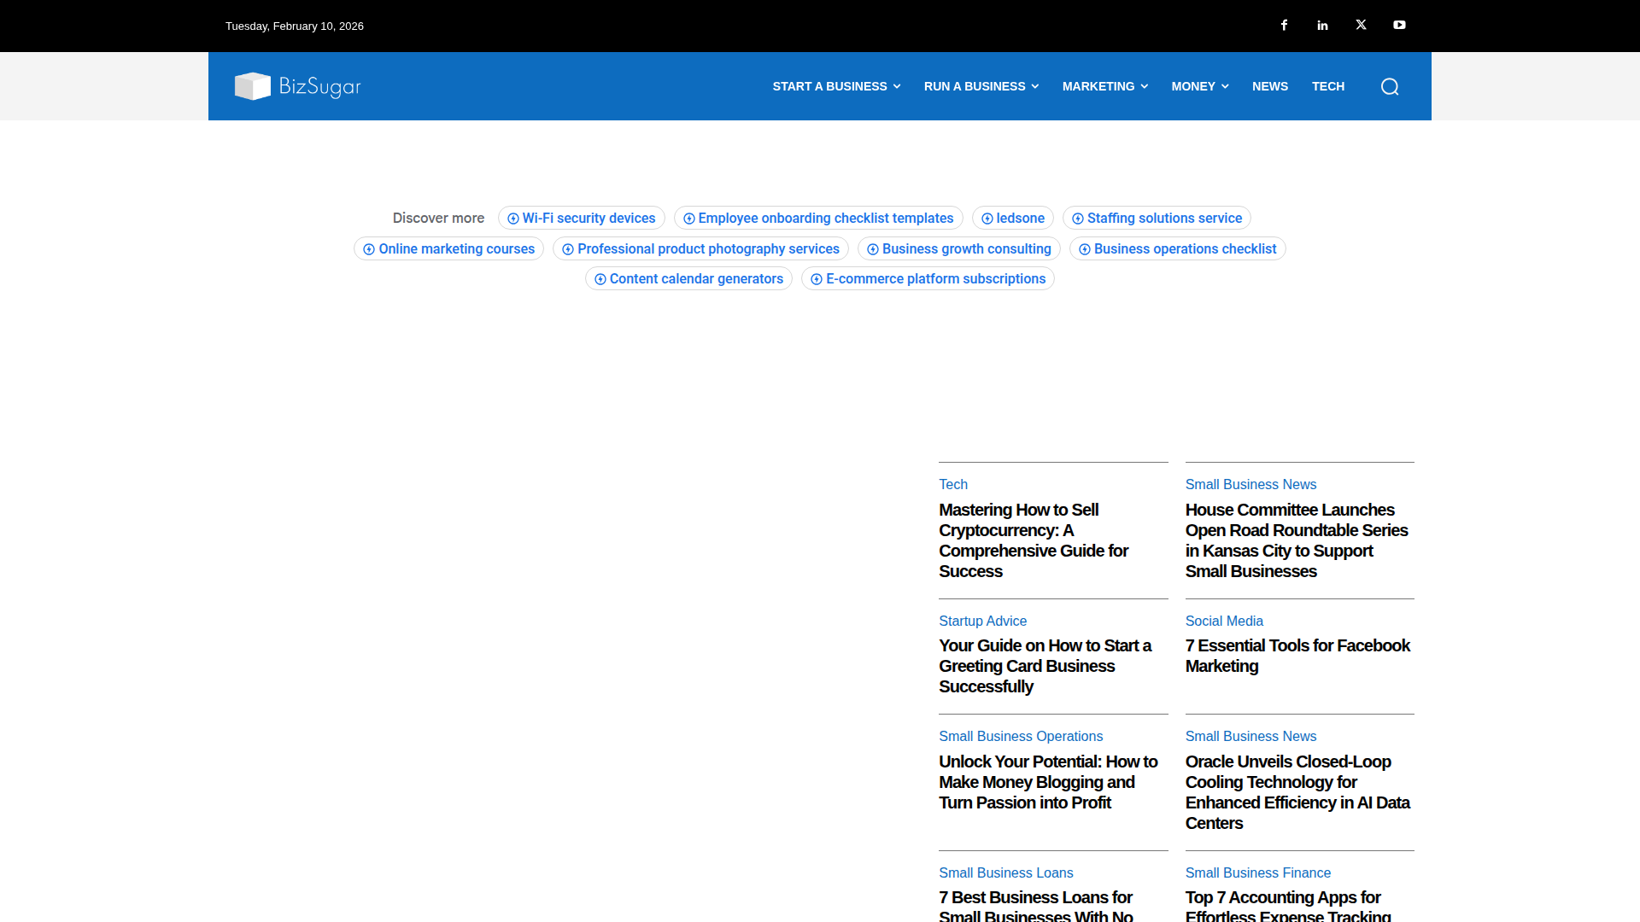Click the BizSugar logo
This screenshot has width=1640, height=922.
tap(297, 86)
